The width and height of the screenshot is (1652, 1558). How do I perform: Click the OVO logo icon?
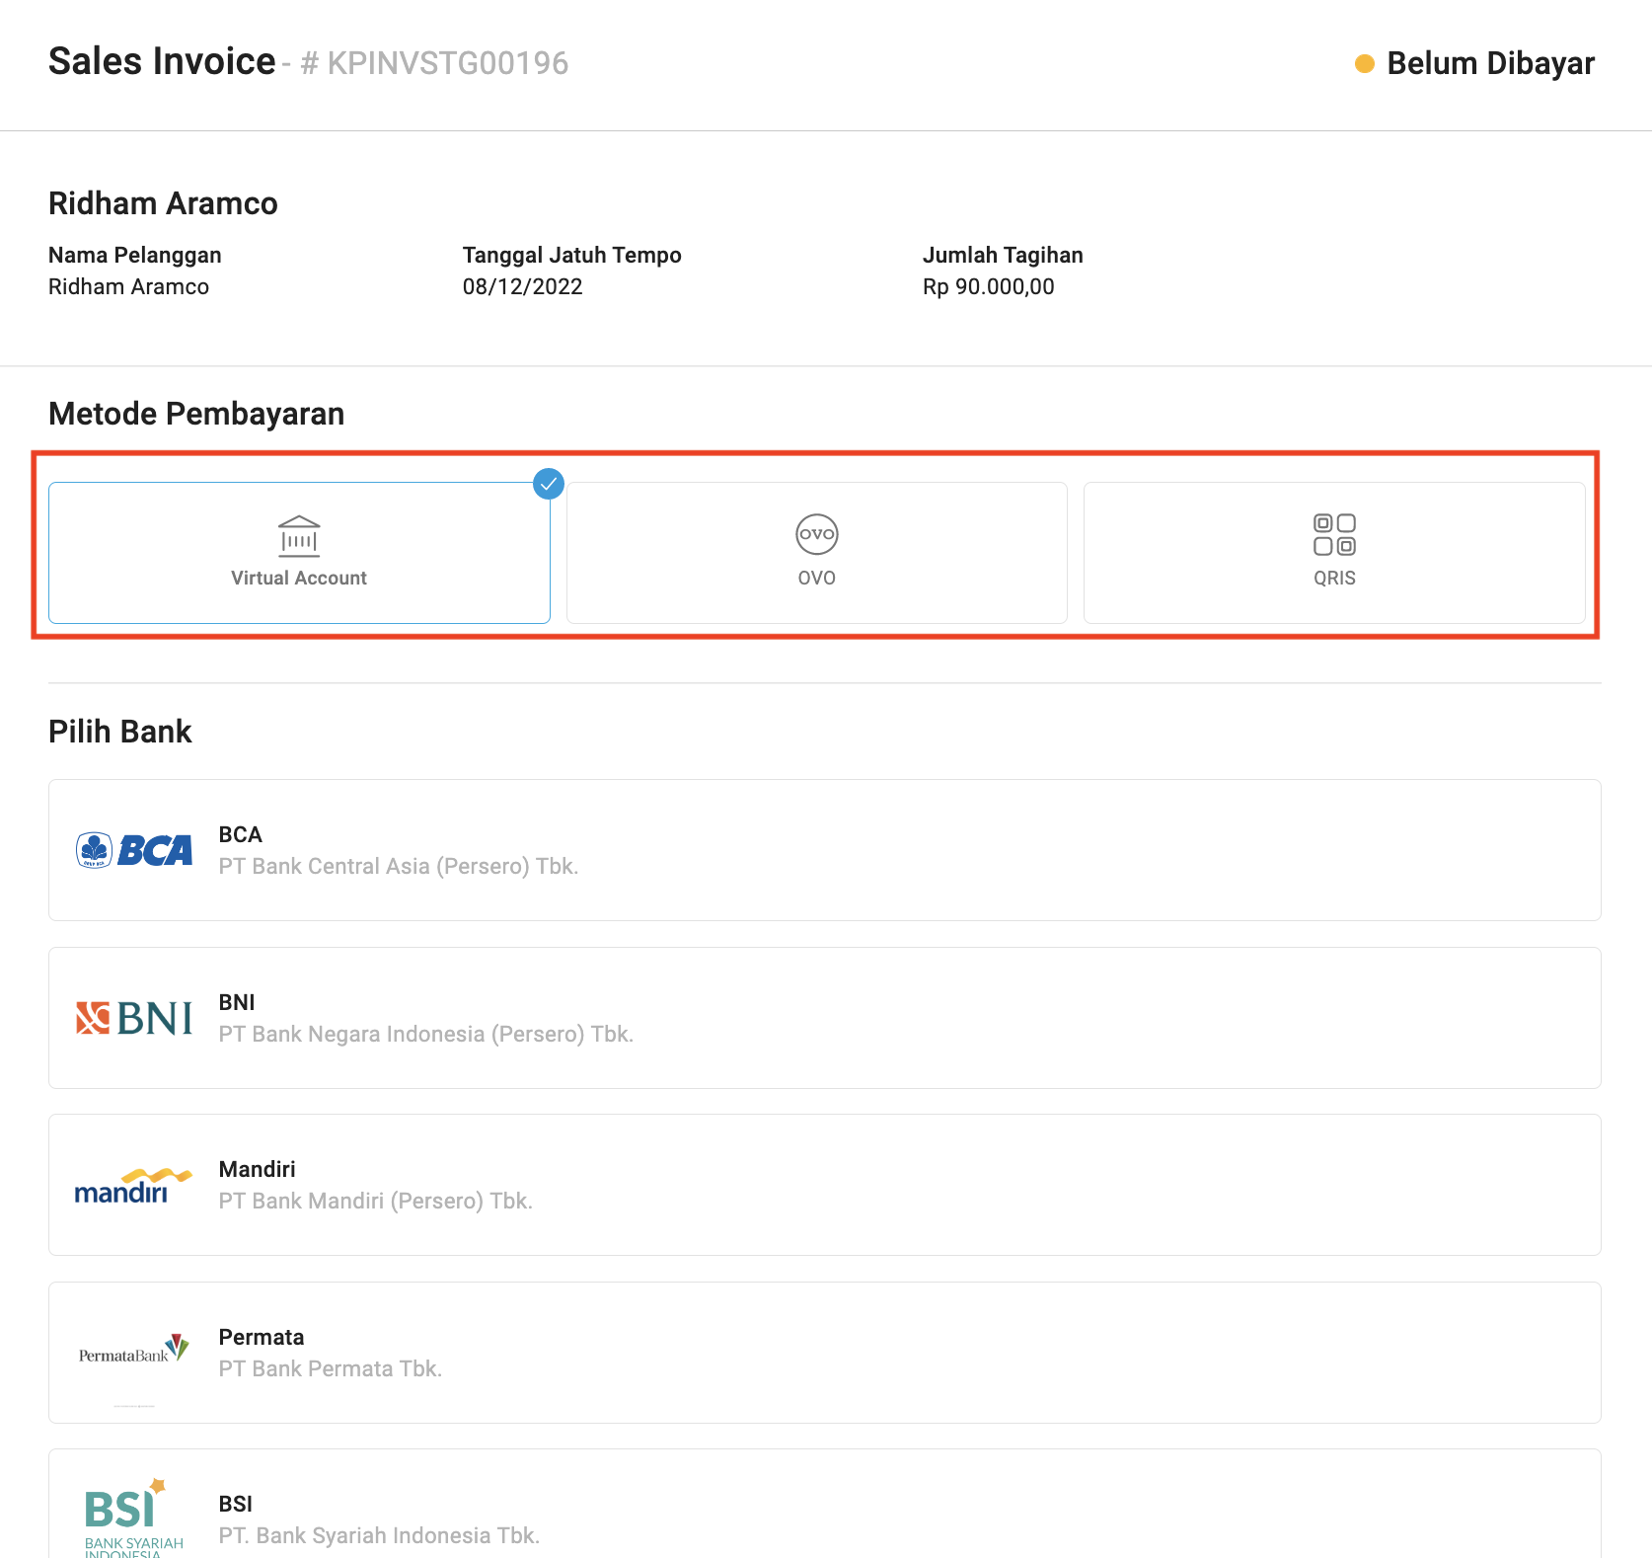point(816,534)
